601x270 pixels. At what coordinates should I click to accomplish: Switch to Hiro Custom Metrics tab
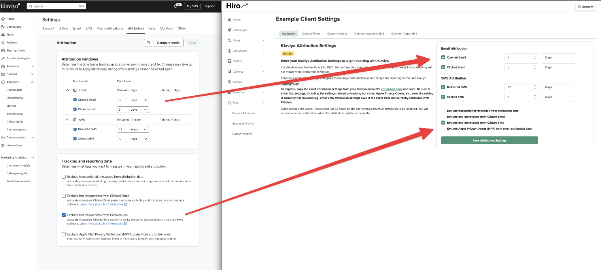[337, 34]
